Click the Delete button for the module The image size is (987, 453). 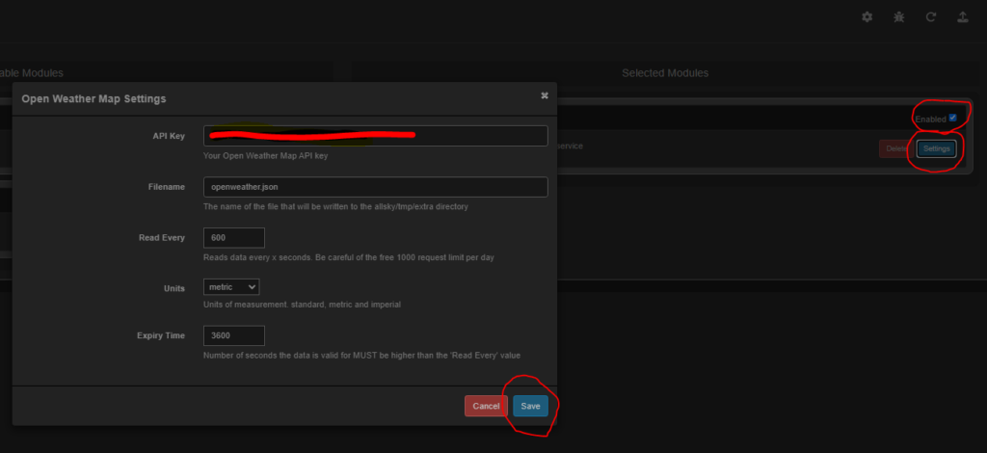click(x=896, y=149)
